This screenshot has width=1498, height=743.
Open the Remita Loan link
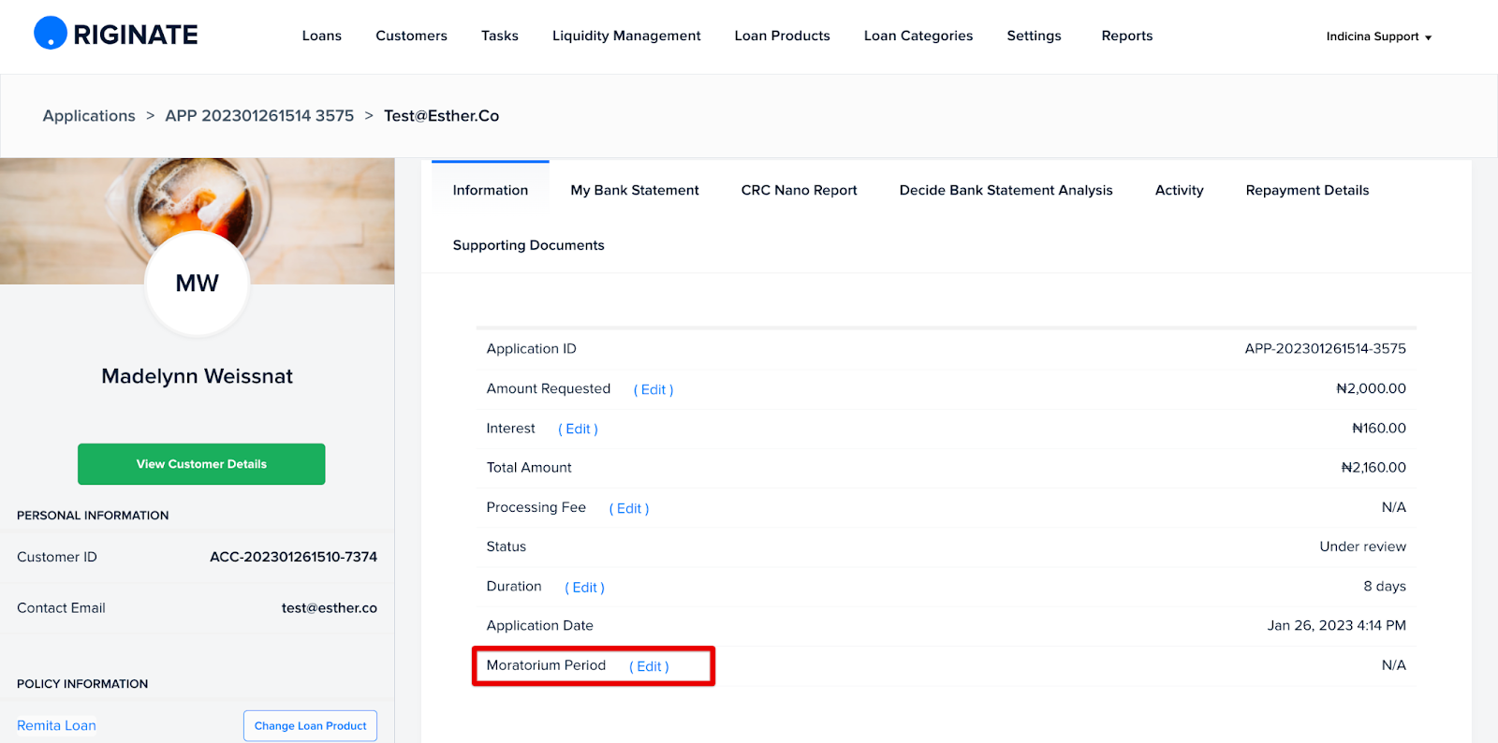(x=56, y=726)
